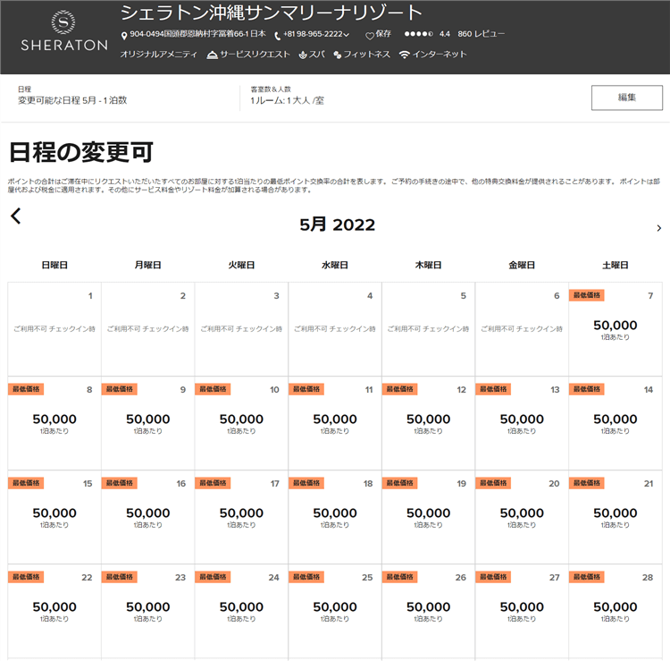Select May 18 date cell

point(335,517)
